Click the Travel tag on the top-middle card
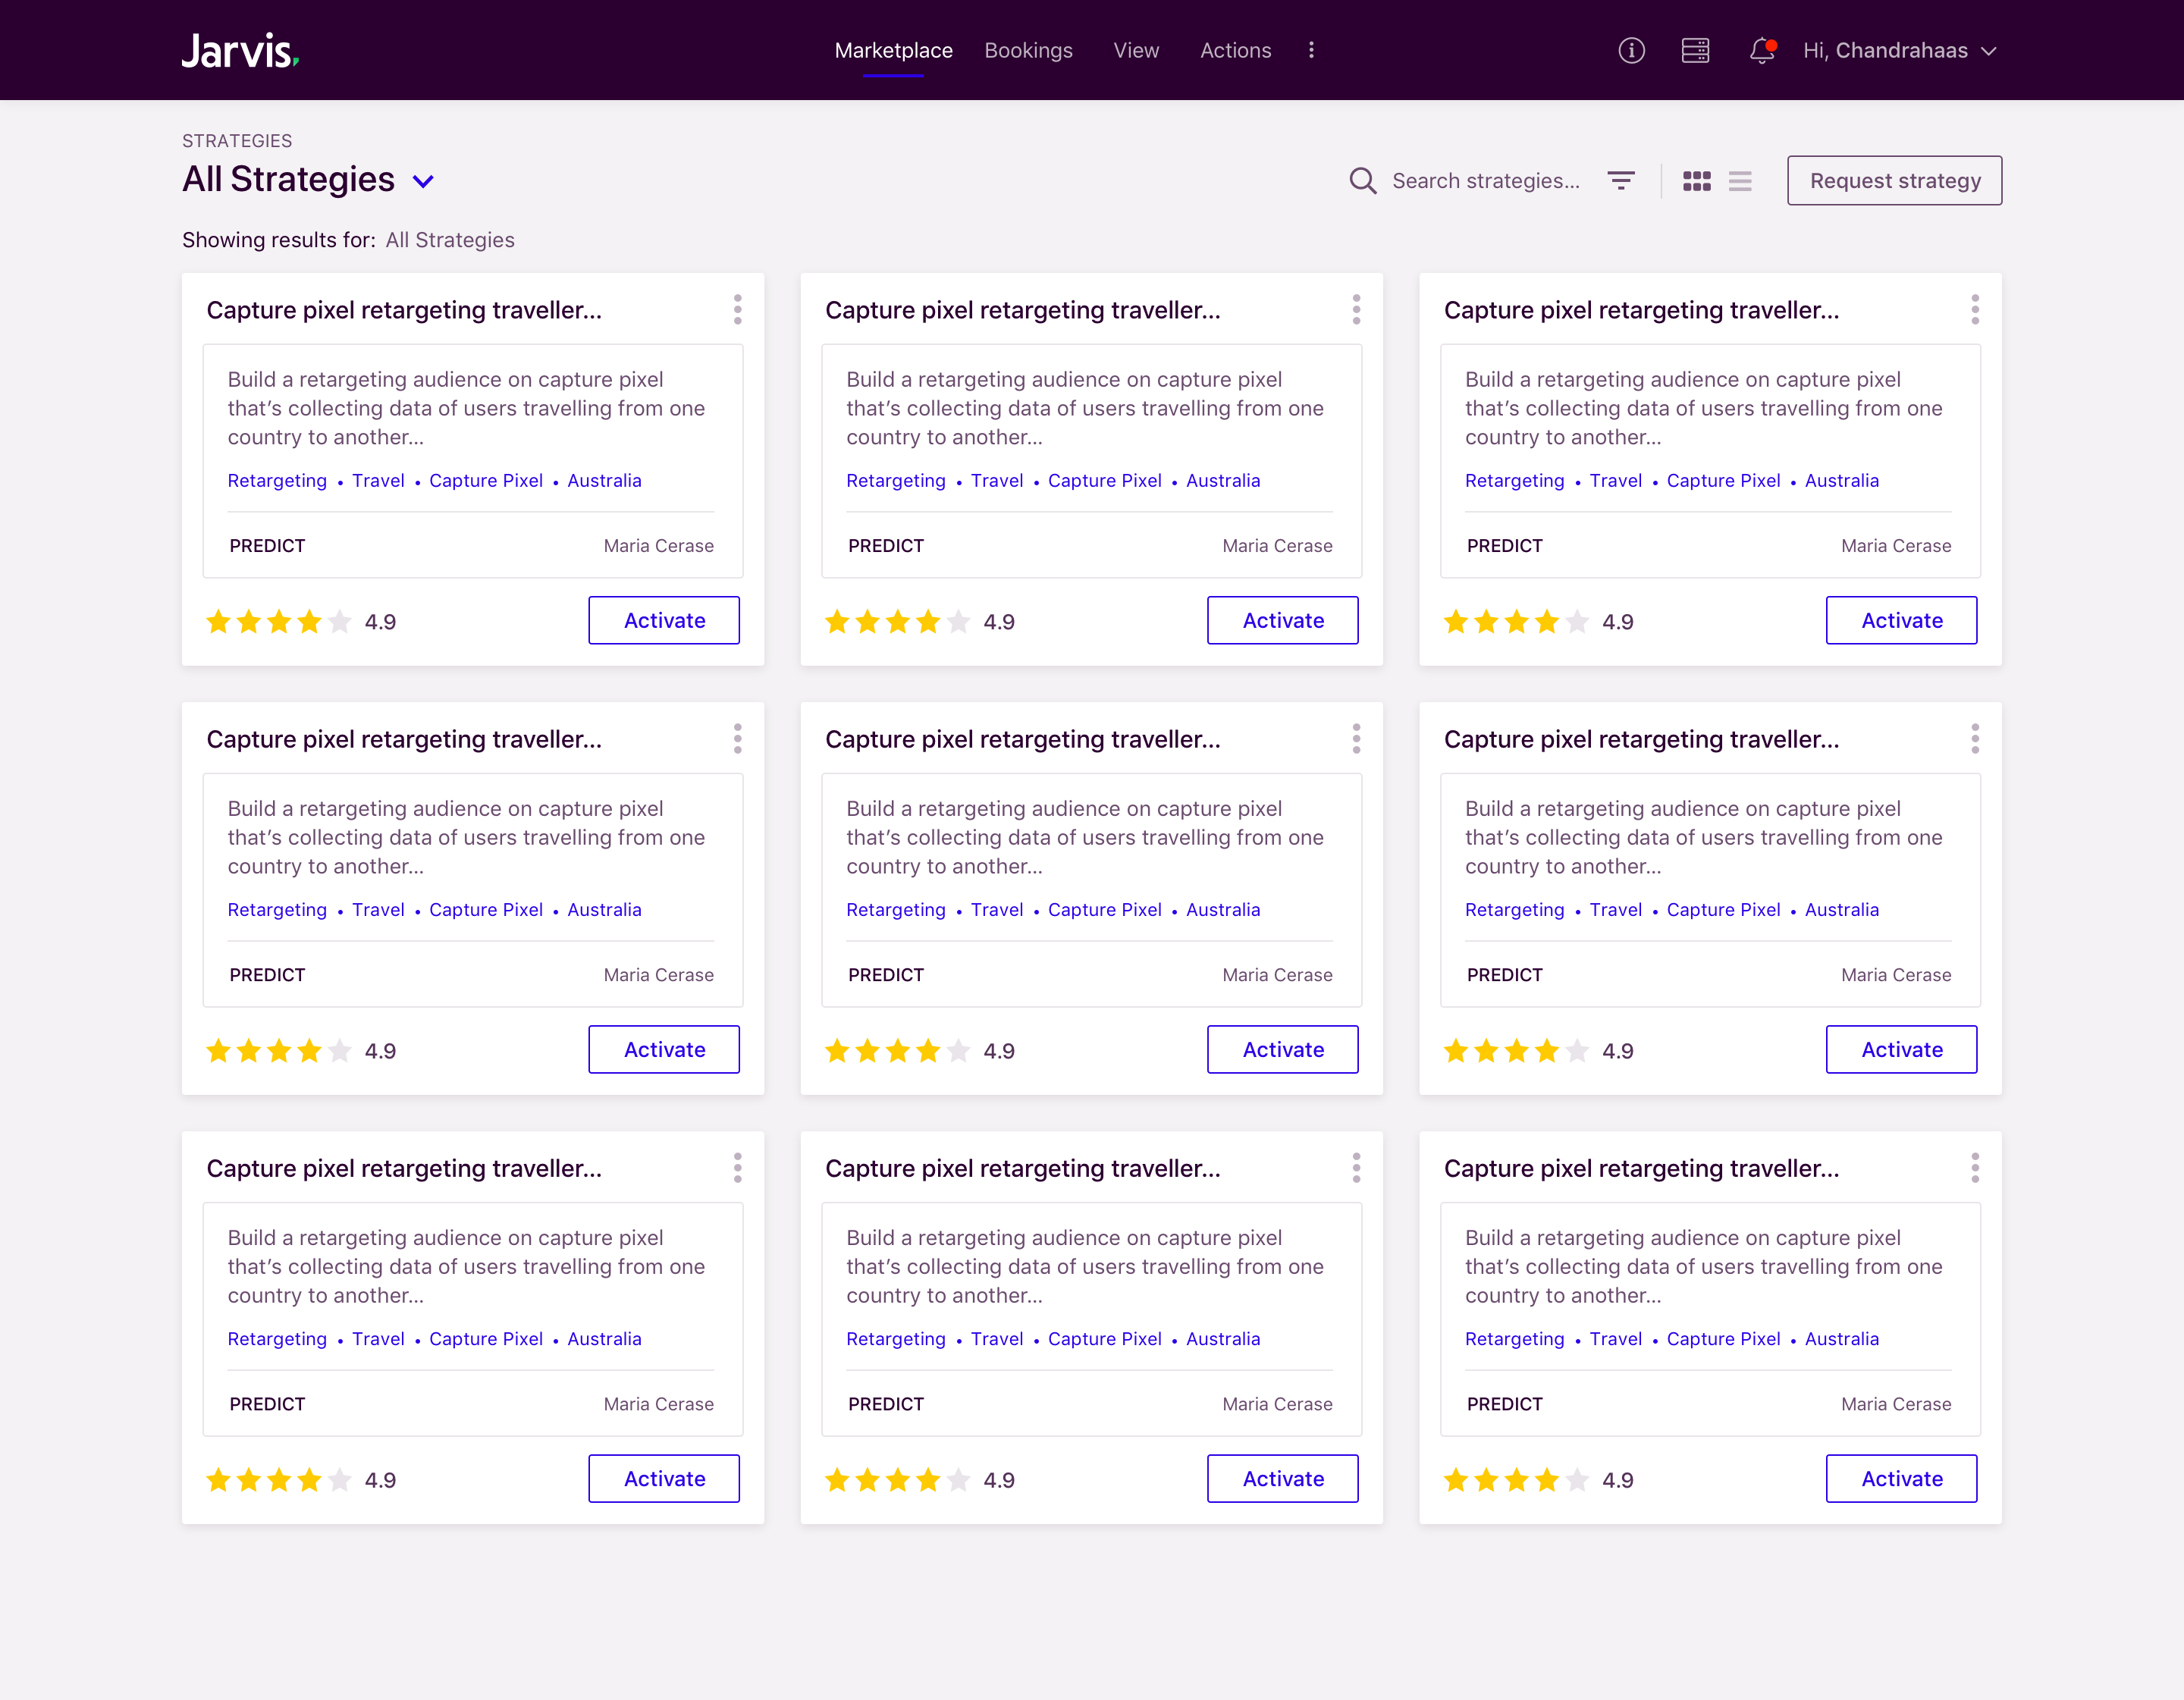 pos(997,481)
